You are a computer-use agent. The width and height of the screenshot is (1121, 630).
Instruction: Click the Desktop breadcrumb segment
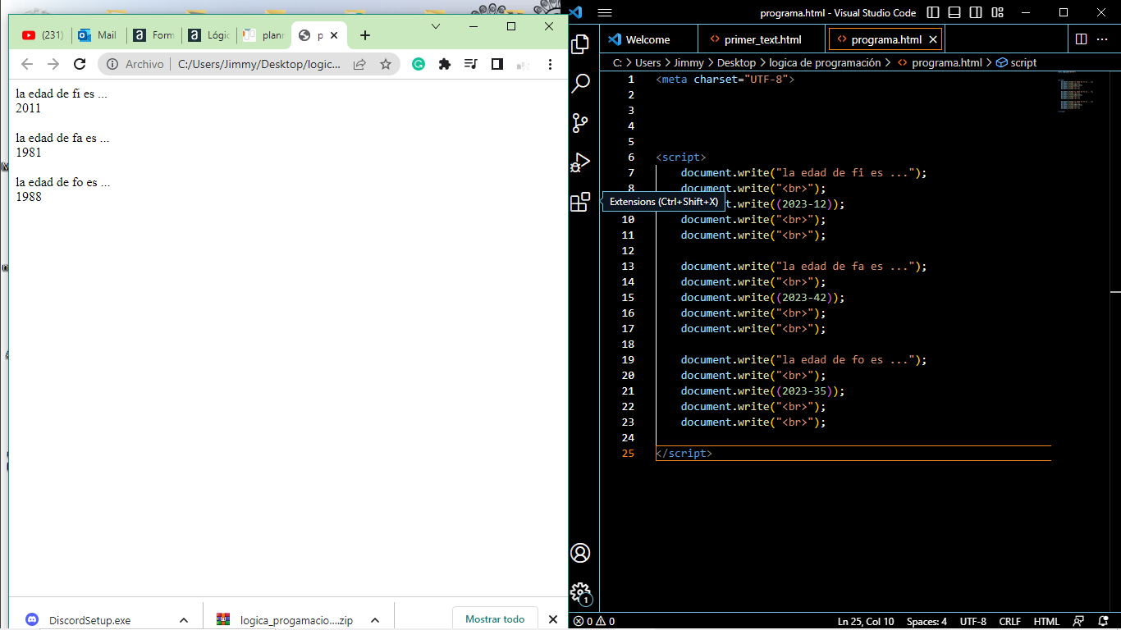point(736,62)
